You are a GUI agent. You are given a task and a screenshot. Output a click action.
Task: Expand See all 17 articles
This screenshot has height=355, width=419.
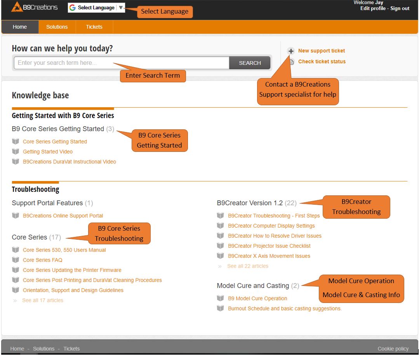pos(42,300)
